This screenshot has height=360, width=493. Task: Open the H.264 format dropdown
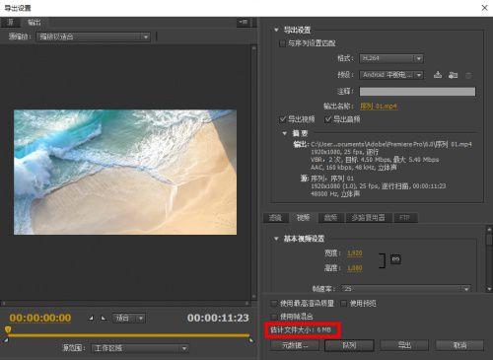(391, 58)
